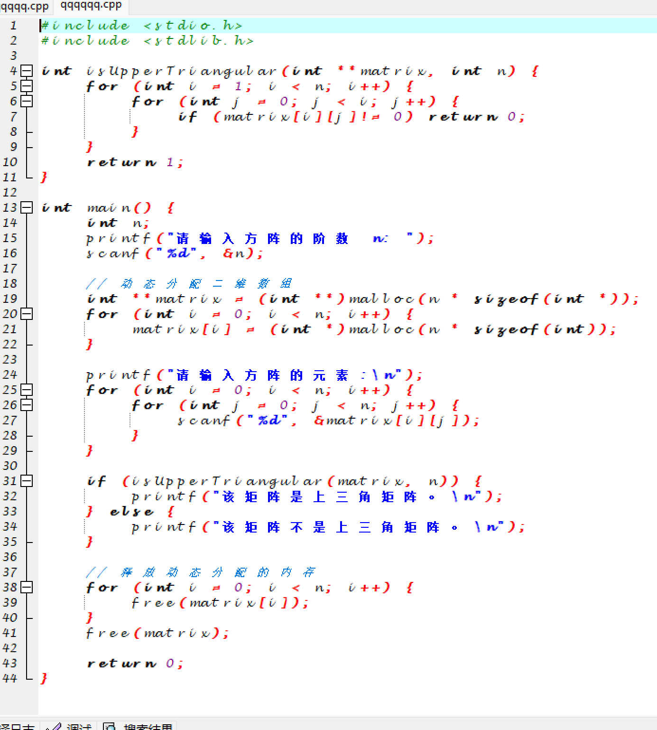Collapse the if block fold on line 31
The image size is (657, 730).
pos(27,481)
